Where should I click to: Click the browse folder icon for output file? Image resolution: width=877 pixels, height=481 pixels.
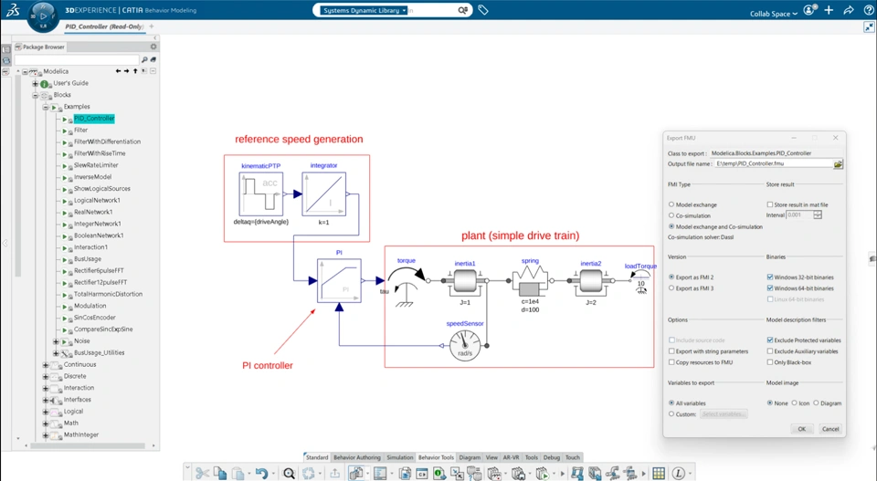(x=838, y=164)
